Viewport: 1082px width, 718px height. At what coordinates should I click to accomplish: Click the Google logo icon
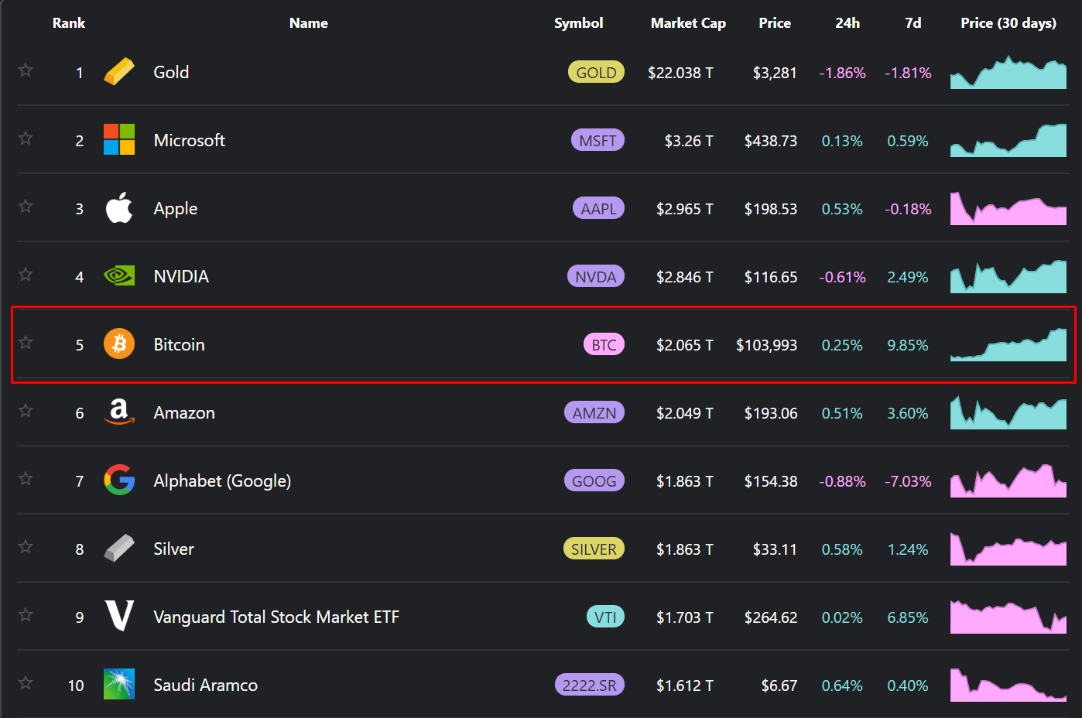[x=119, y=480]
